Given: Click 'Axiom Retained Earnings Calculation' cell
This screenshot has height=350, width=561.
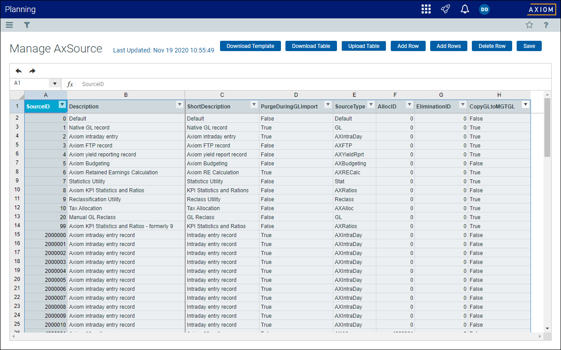Looking at the screenshot, I should click(126, 172).
